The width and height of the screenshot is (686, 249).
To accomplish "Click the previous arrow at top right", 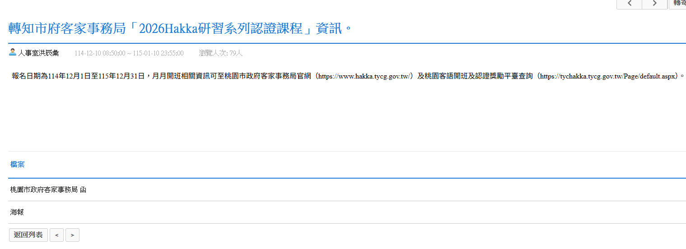I will [x=628, y=4].
